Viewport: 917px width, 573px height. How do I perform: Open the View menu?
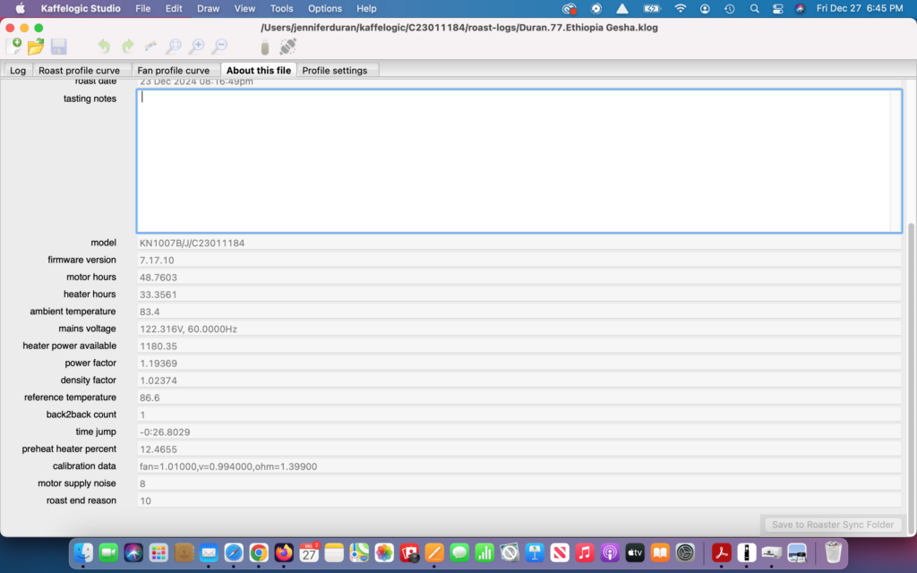(x=244, y=9)
